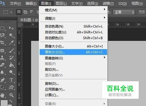Image resolution: width=146 pixels, height=106 pixels.
Task: Select the Paint Bucket tool
Action: pos(12,65)
